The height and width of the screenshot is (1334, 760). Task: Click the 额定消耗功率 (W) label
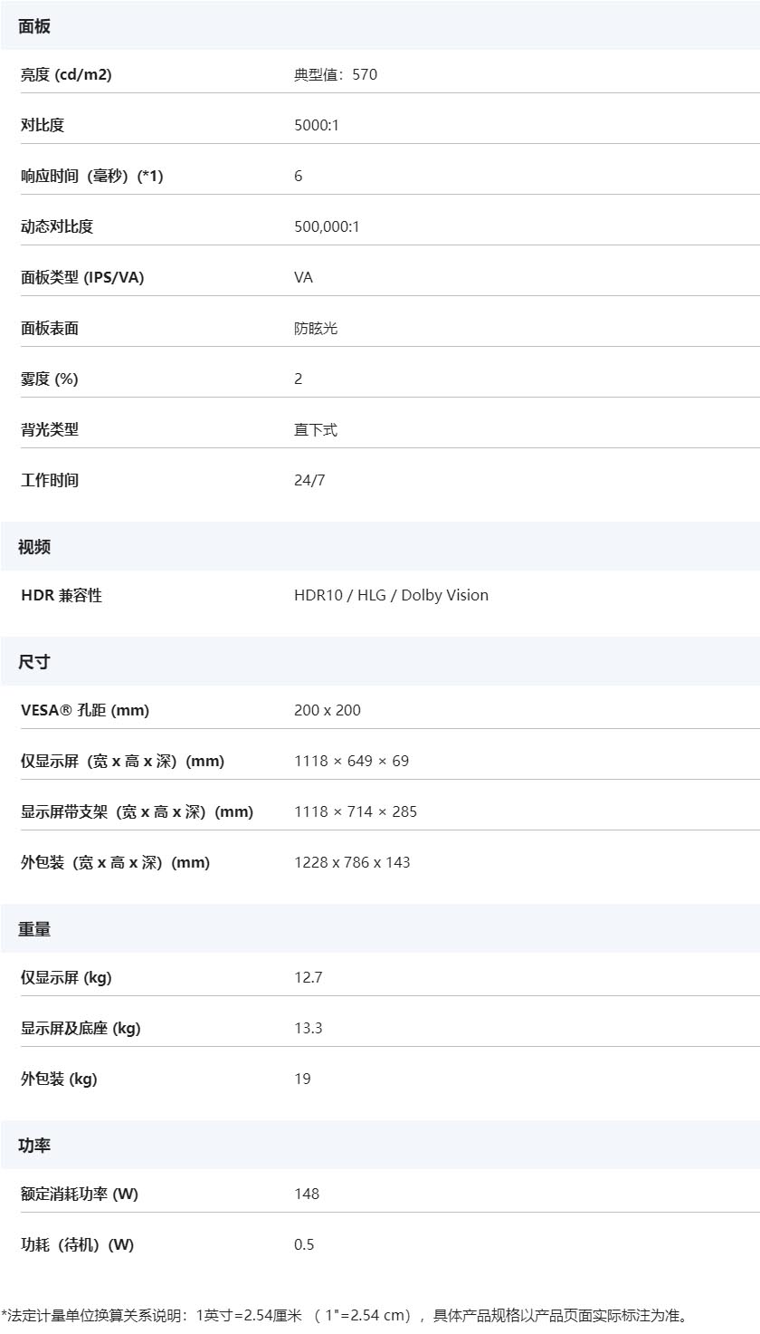click(80, 1195)
